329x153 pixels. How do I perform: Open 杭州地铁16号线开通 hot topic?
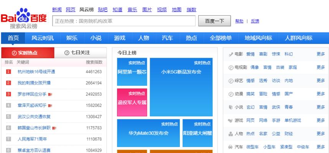pos(36,72)
